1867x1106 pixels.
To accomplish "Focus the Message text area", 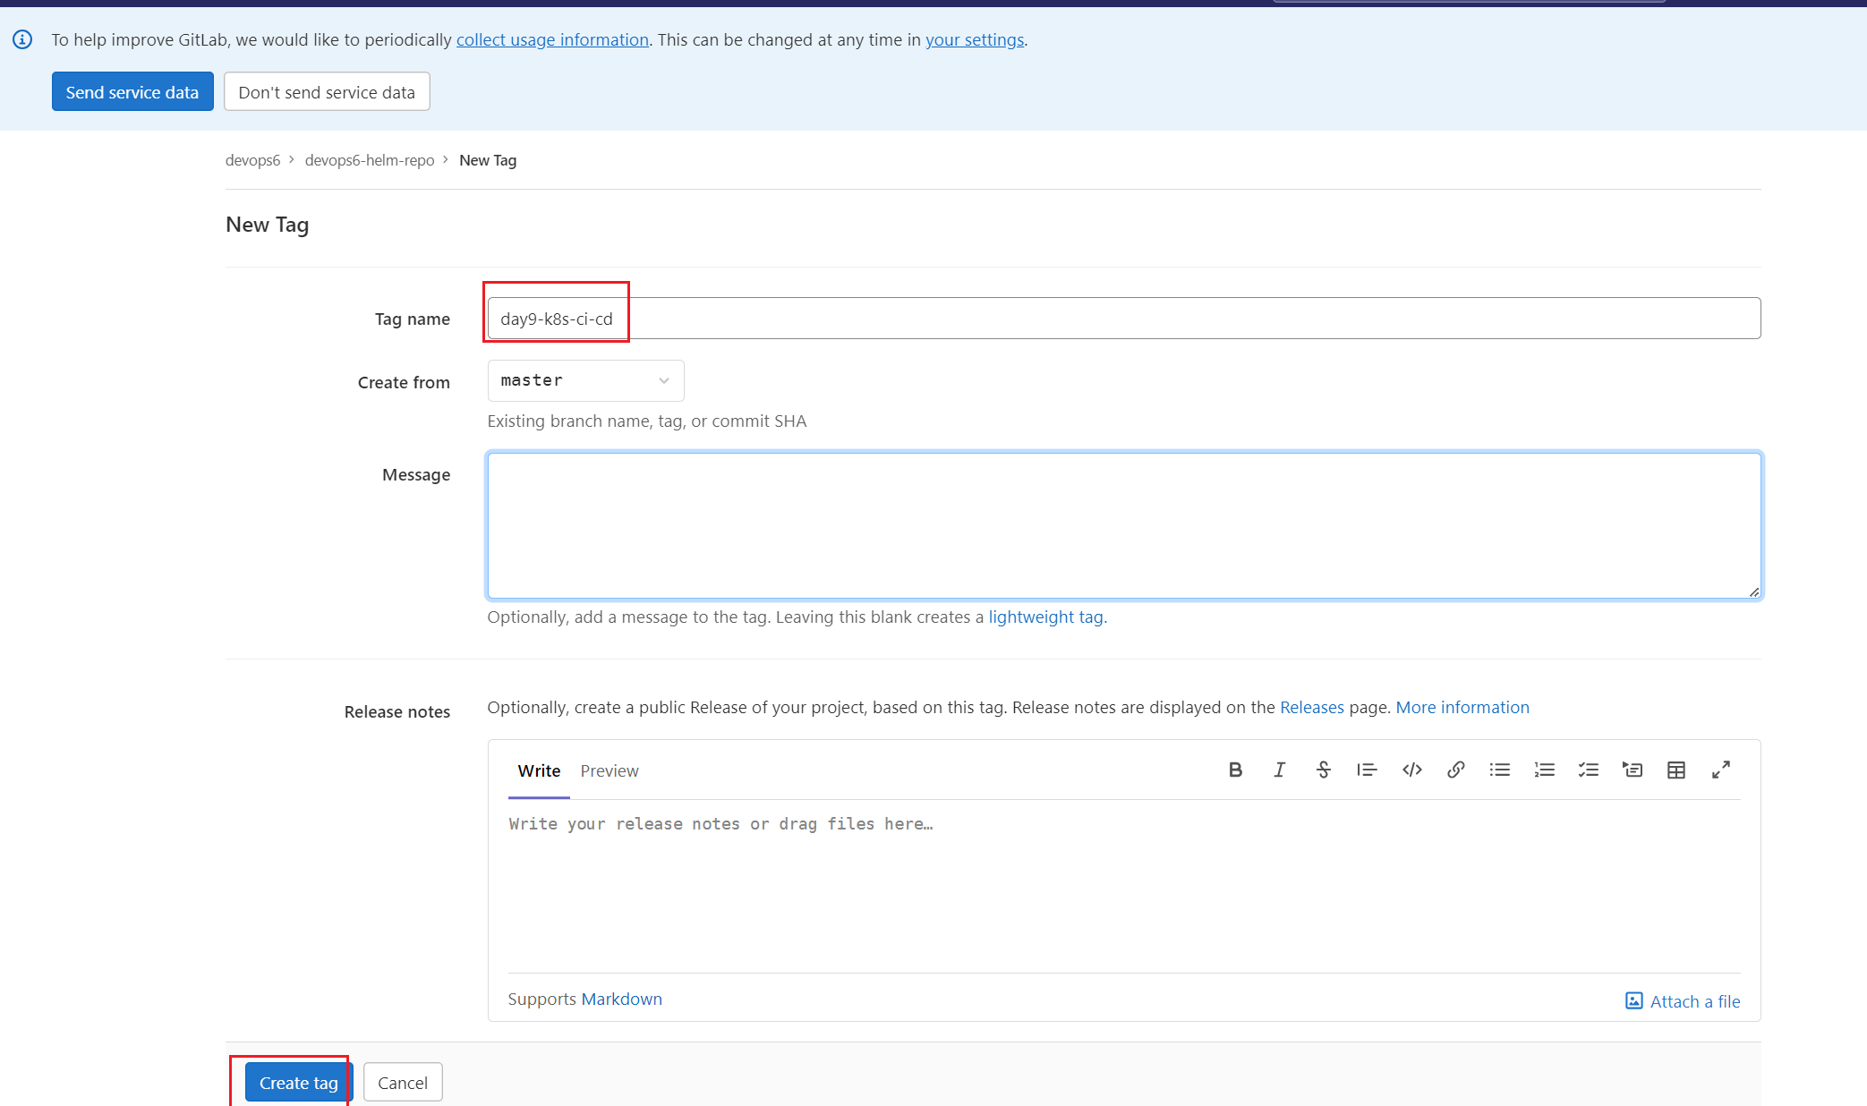I will (x=1124, y=525).
